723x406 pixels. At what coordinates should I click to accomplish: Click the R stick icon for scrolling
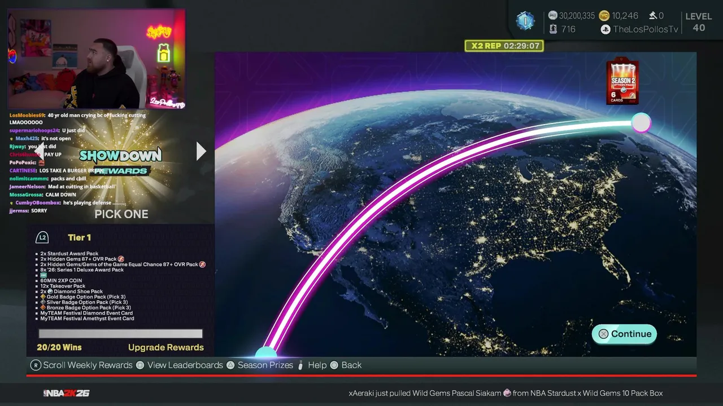coord(36,365)
